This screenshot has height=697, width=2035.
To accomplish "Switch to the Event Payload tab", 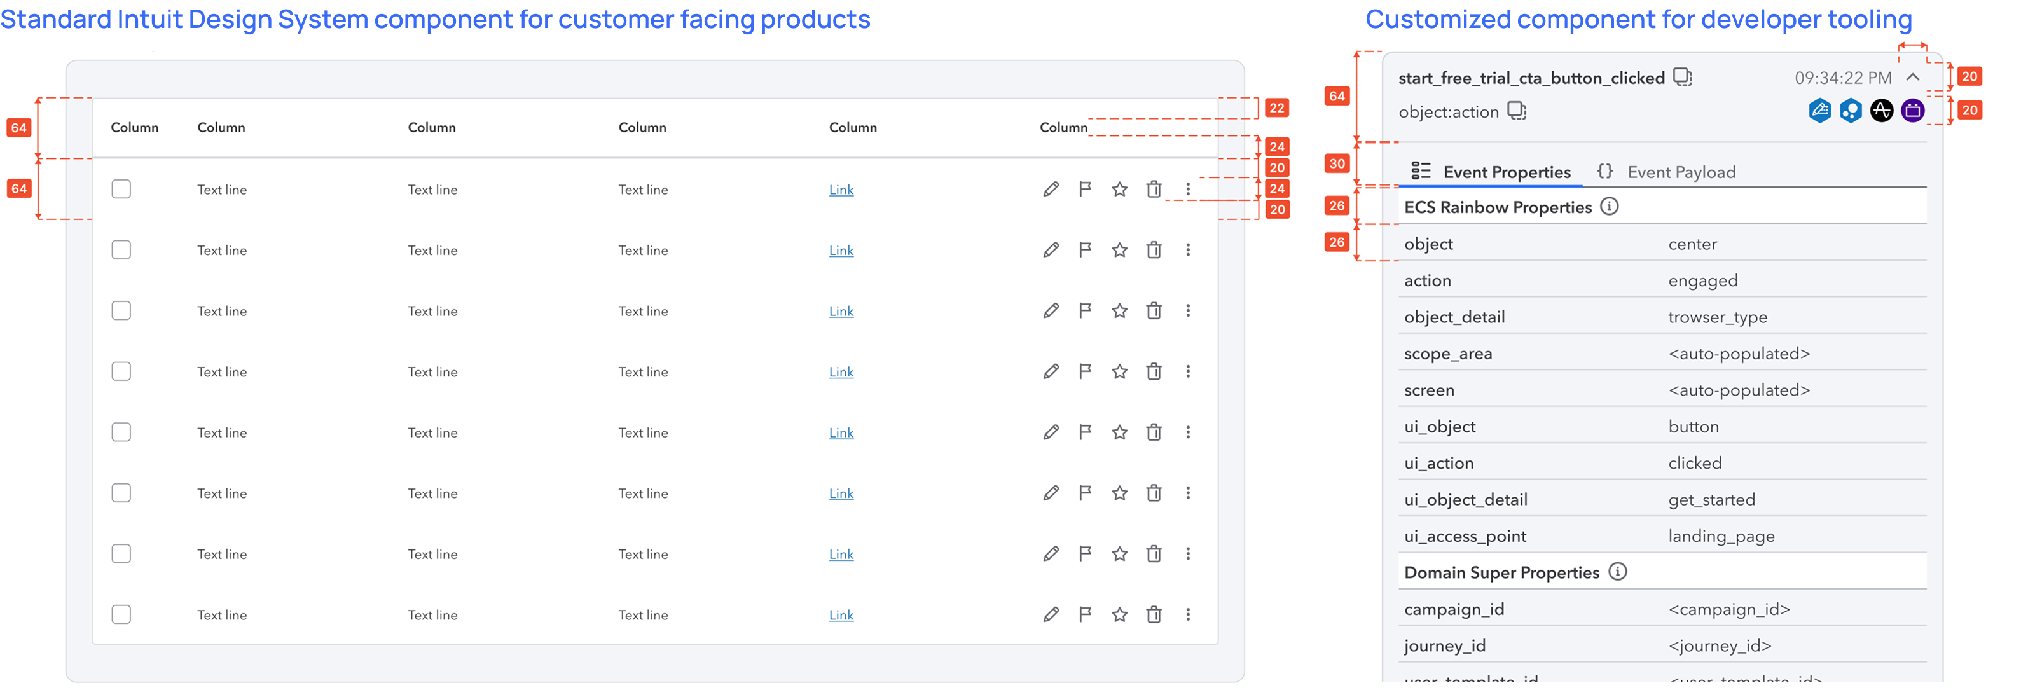I will [1666, 172].
